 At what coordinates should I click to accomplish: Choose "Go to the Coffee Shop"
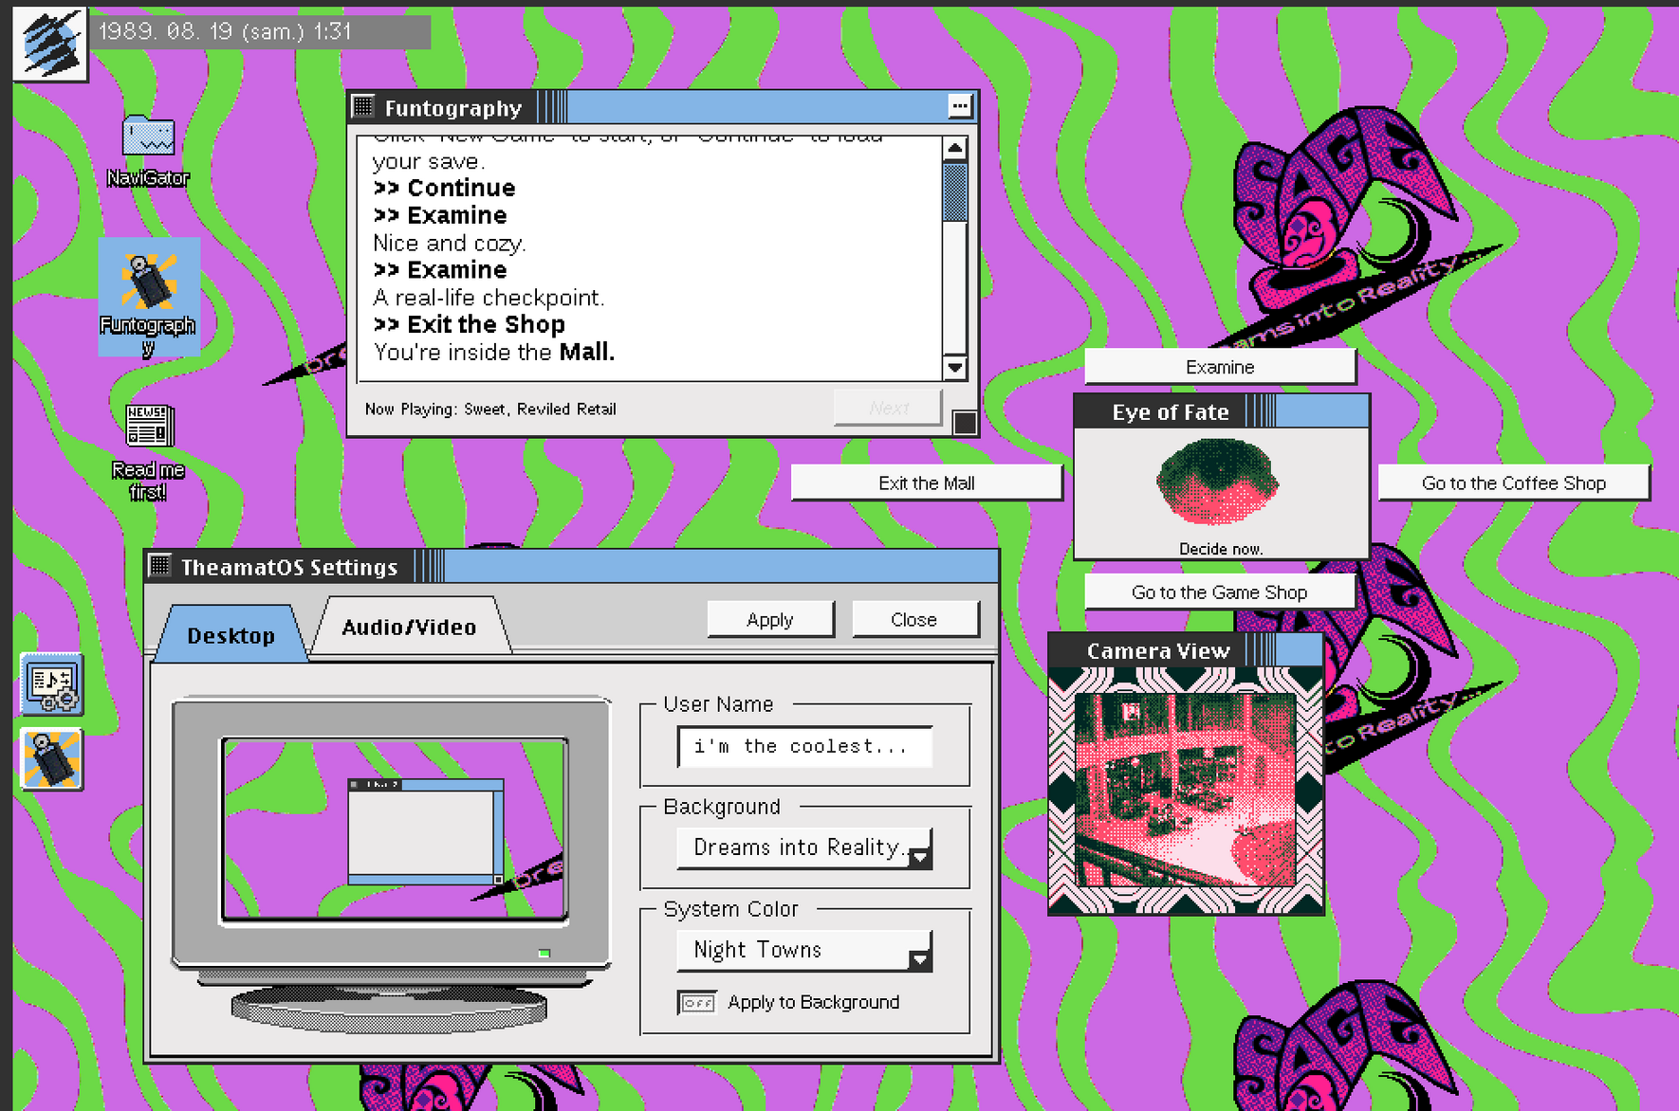(x=1513, y=483)
